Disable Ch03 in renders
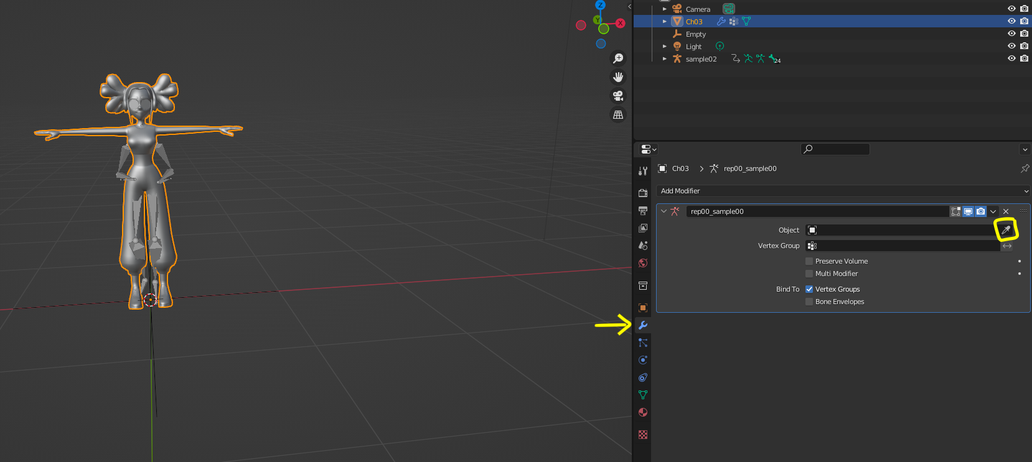 tap(1024, 21)
